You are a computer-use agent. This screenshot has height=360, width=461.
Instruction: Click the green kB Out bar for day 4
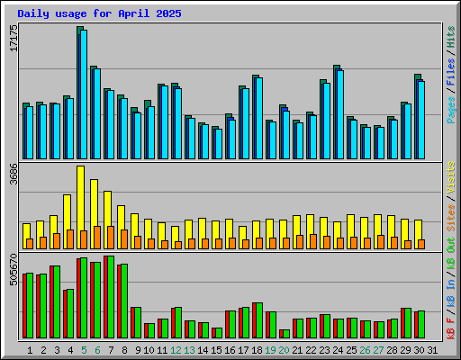coord(70,314)
